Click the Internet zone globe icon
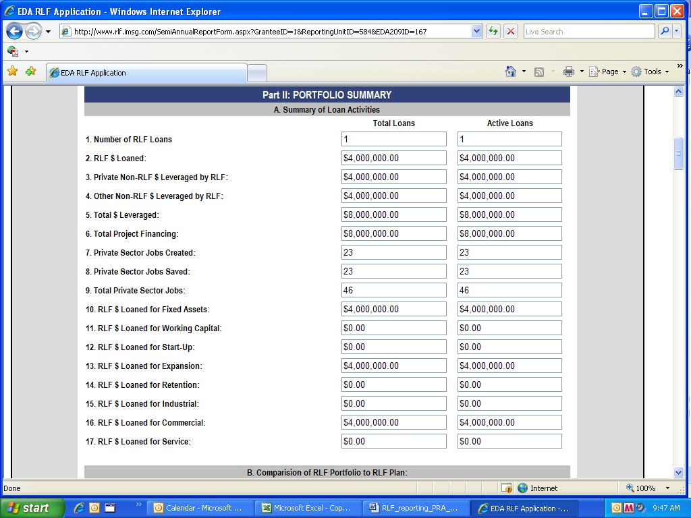The width and height of the screenshot is (691, 518). [x=523, y=488]
